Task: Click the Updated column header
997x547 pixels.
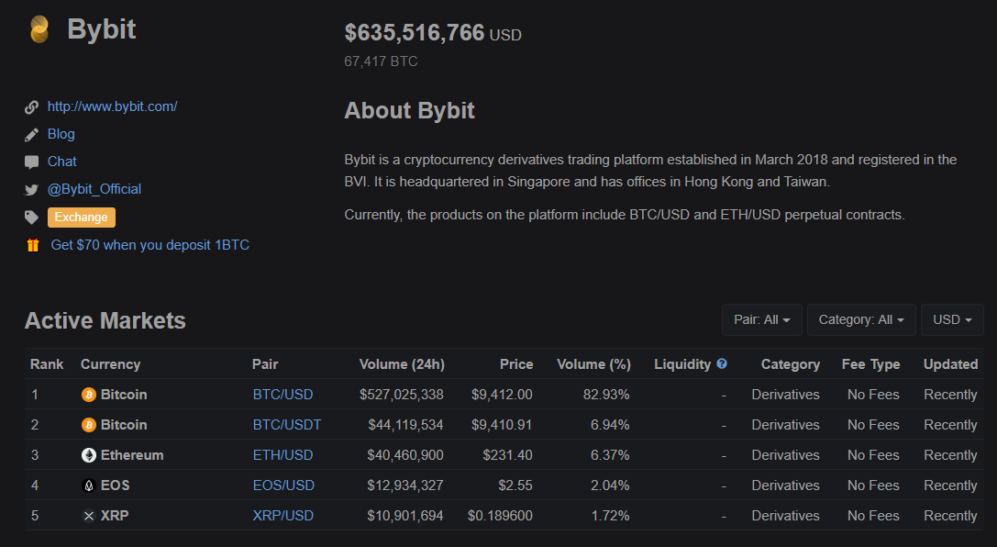Action: 950,364
